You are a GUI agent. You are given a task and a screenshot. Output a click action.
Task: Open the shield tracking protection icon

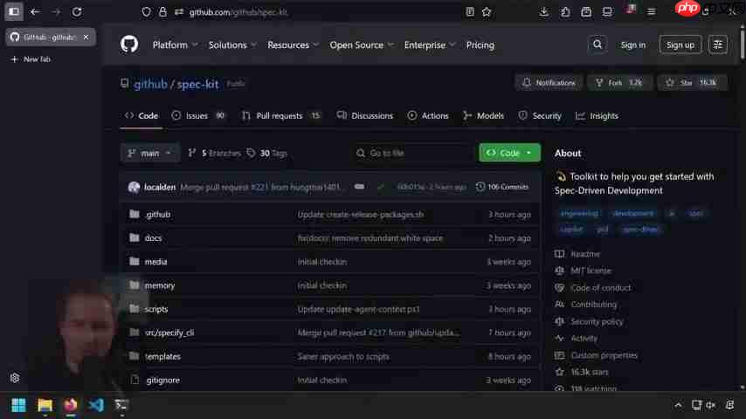point(146,12)
